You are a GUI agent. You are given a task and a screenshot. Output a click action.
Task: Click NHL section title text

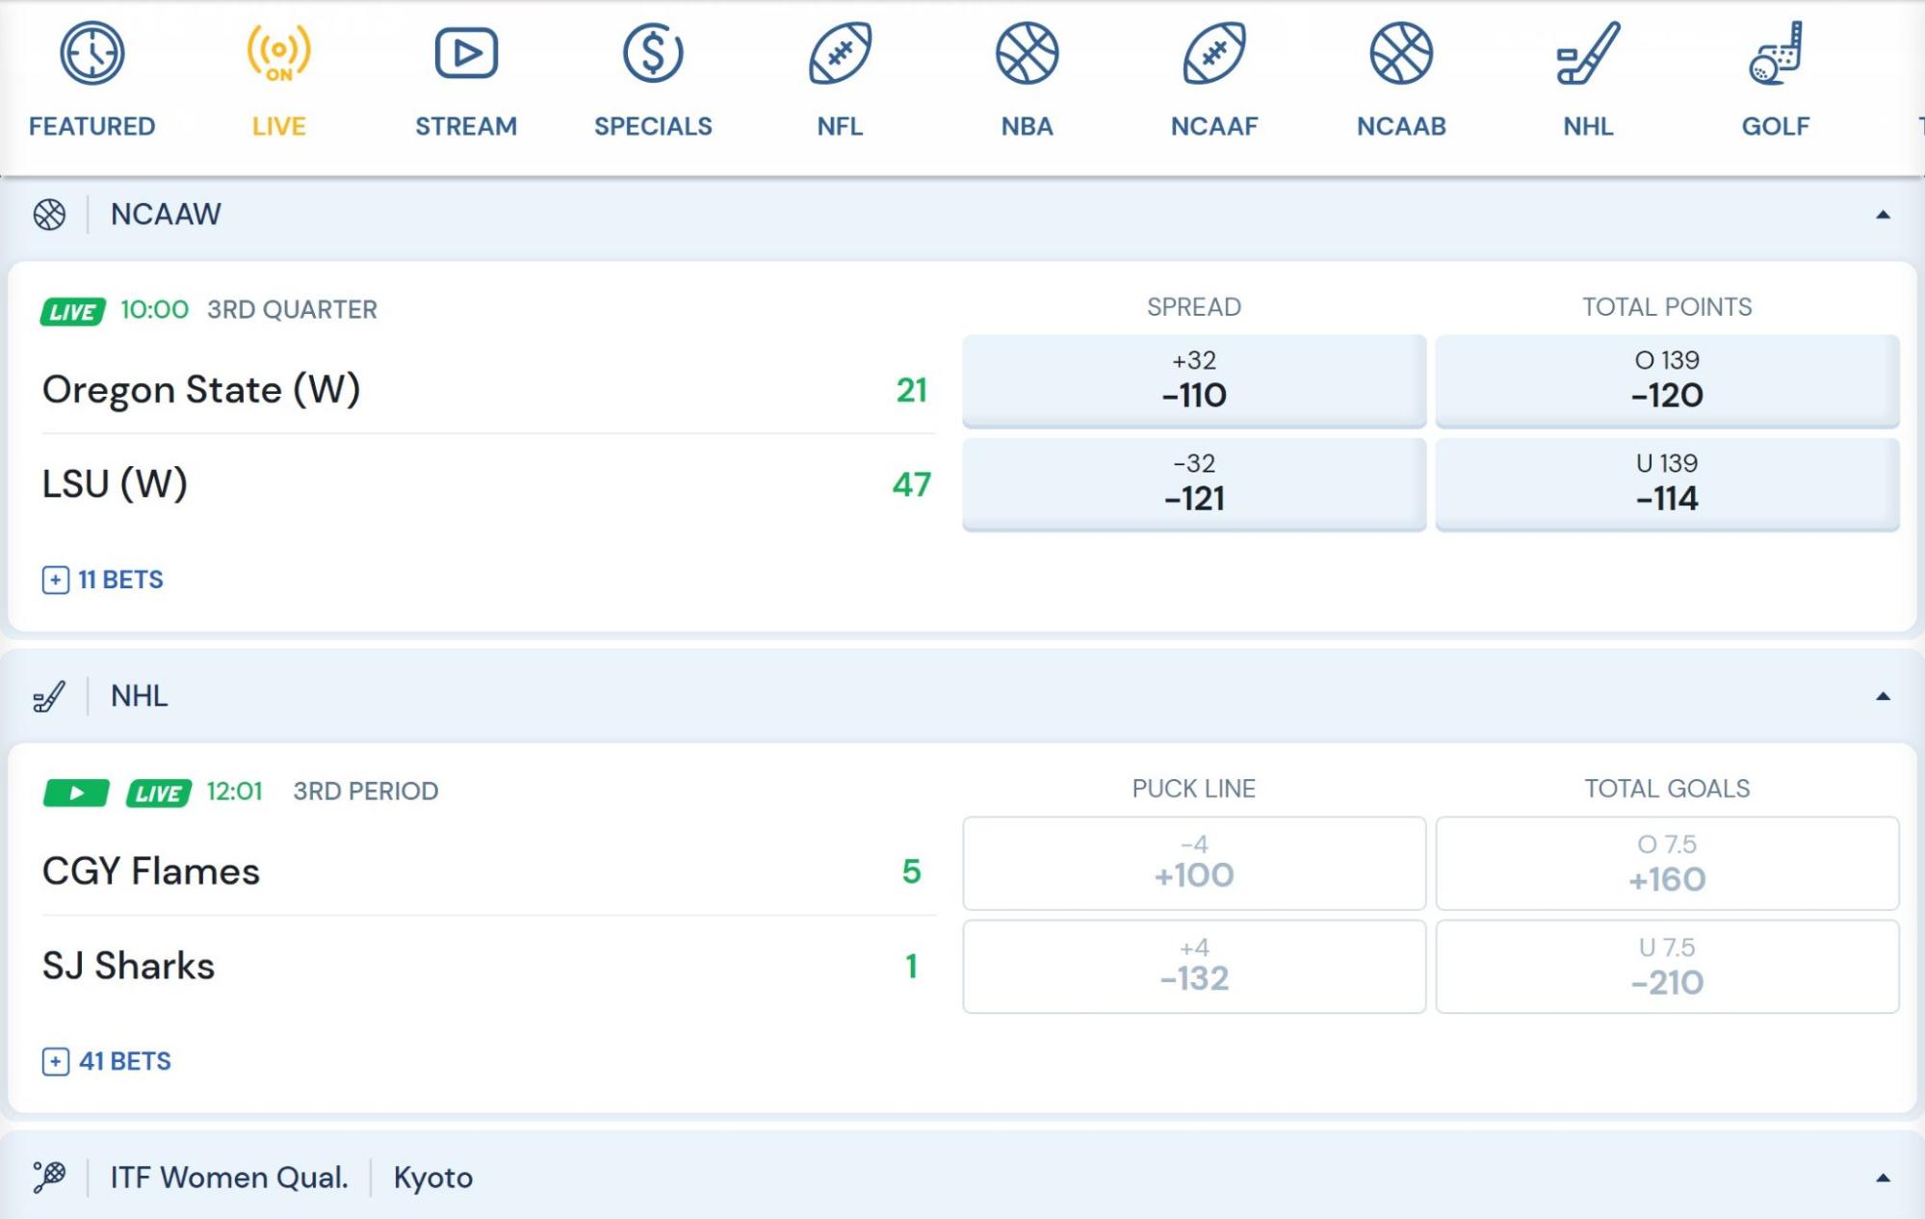[x=140, y=696]
